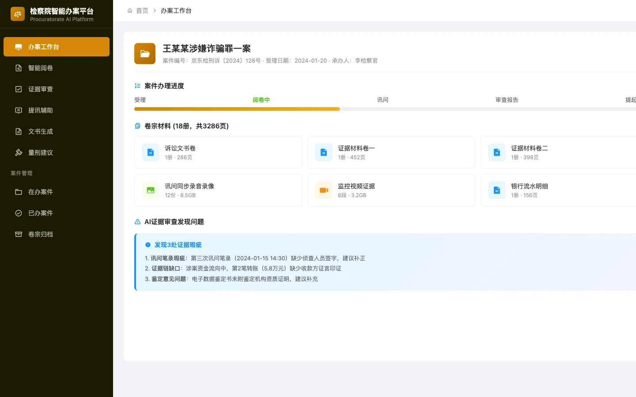636x397 pixels.
Task: Open the 在办案件 list
Action: coord(57,192)
